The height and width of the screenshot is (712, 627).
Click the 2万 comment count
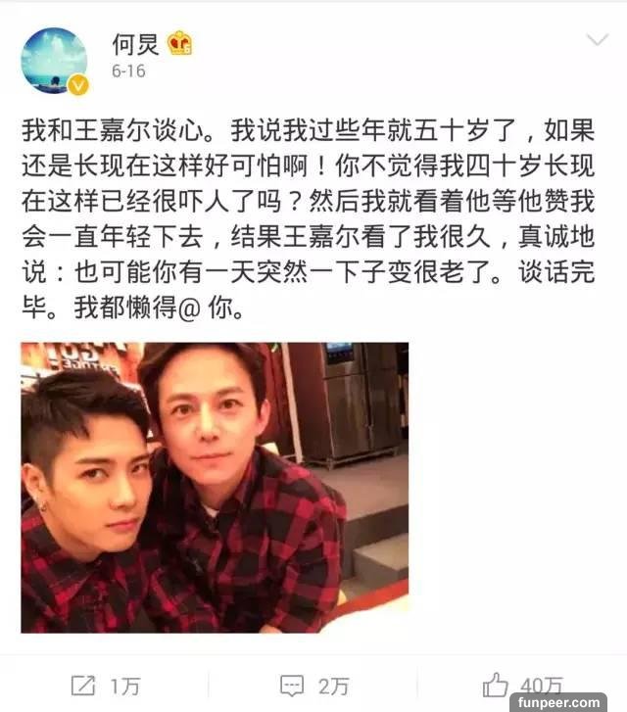pyautogui.click(x=333, y=687)
